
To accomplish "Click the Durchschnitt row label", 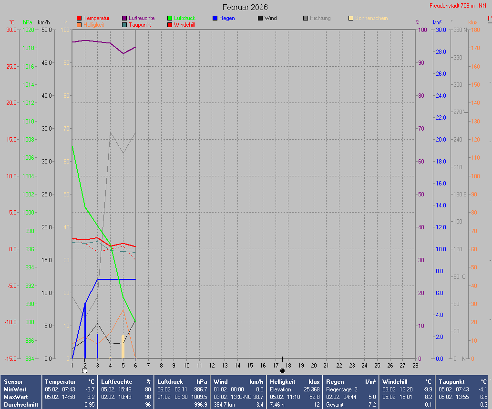I will [20, 405].
